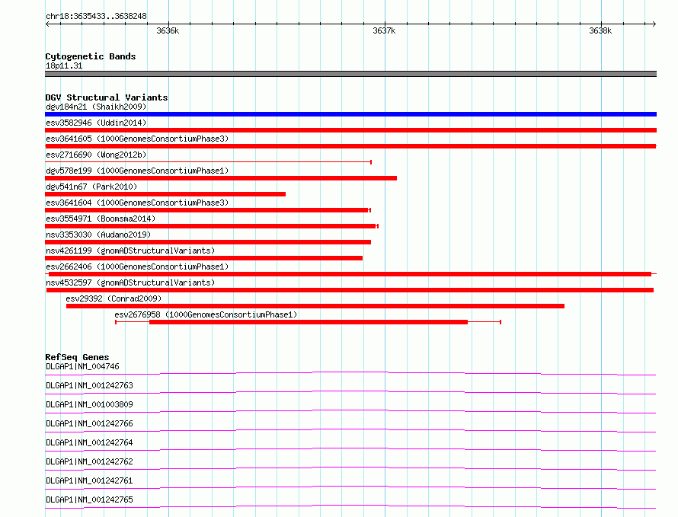Click the blue dgv184n21 variant bar

(x=350, y=114)
